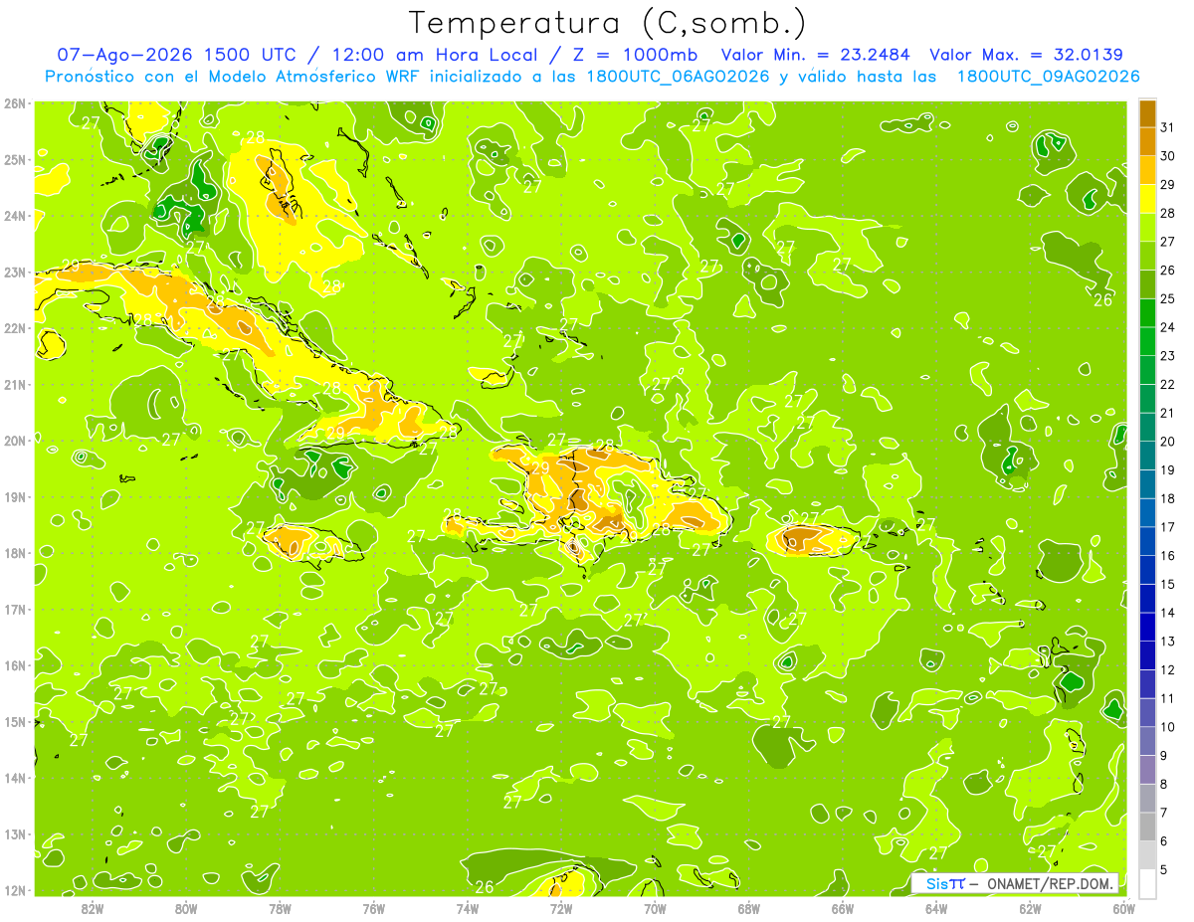Click the 'ONAMET/REP.DOM.' credit label
The image size is (1194, 922).
(x=1049, y=883)
